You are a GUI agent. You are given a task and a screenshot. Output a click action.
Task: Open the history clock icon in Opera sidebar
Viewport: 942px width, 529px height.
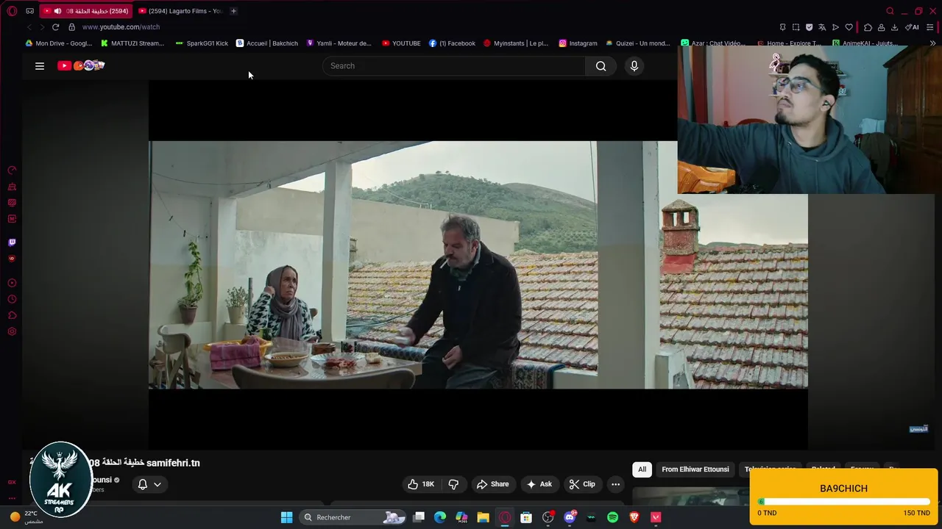[x=12, y=299]
